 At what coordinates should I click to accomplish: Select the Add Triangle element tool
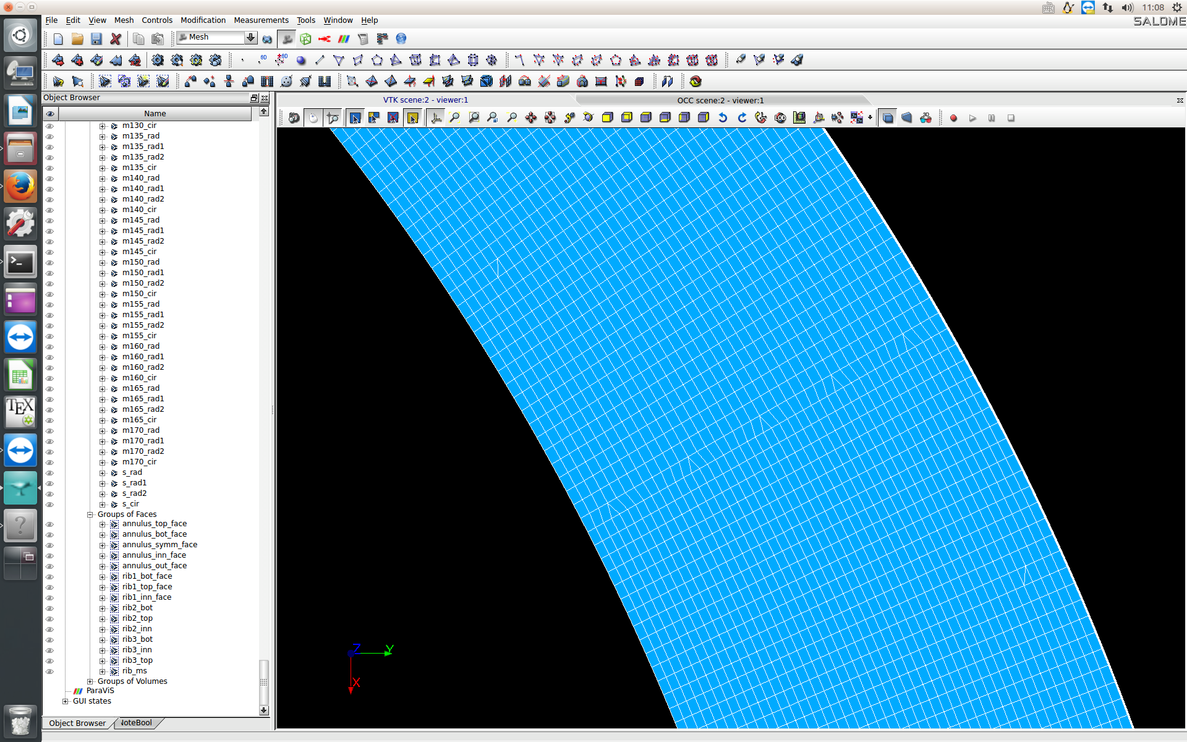[x=338, y=60]
